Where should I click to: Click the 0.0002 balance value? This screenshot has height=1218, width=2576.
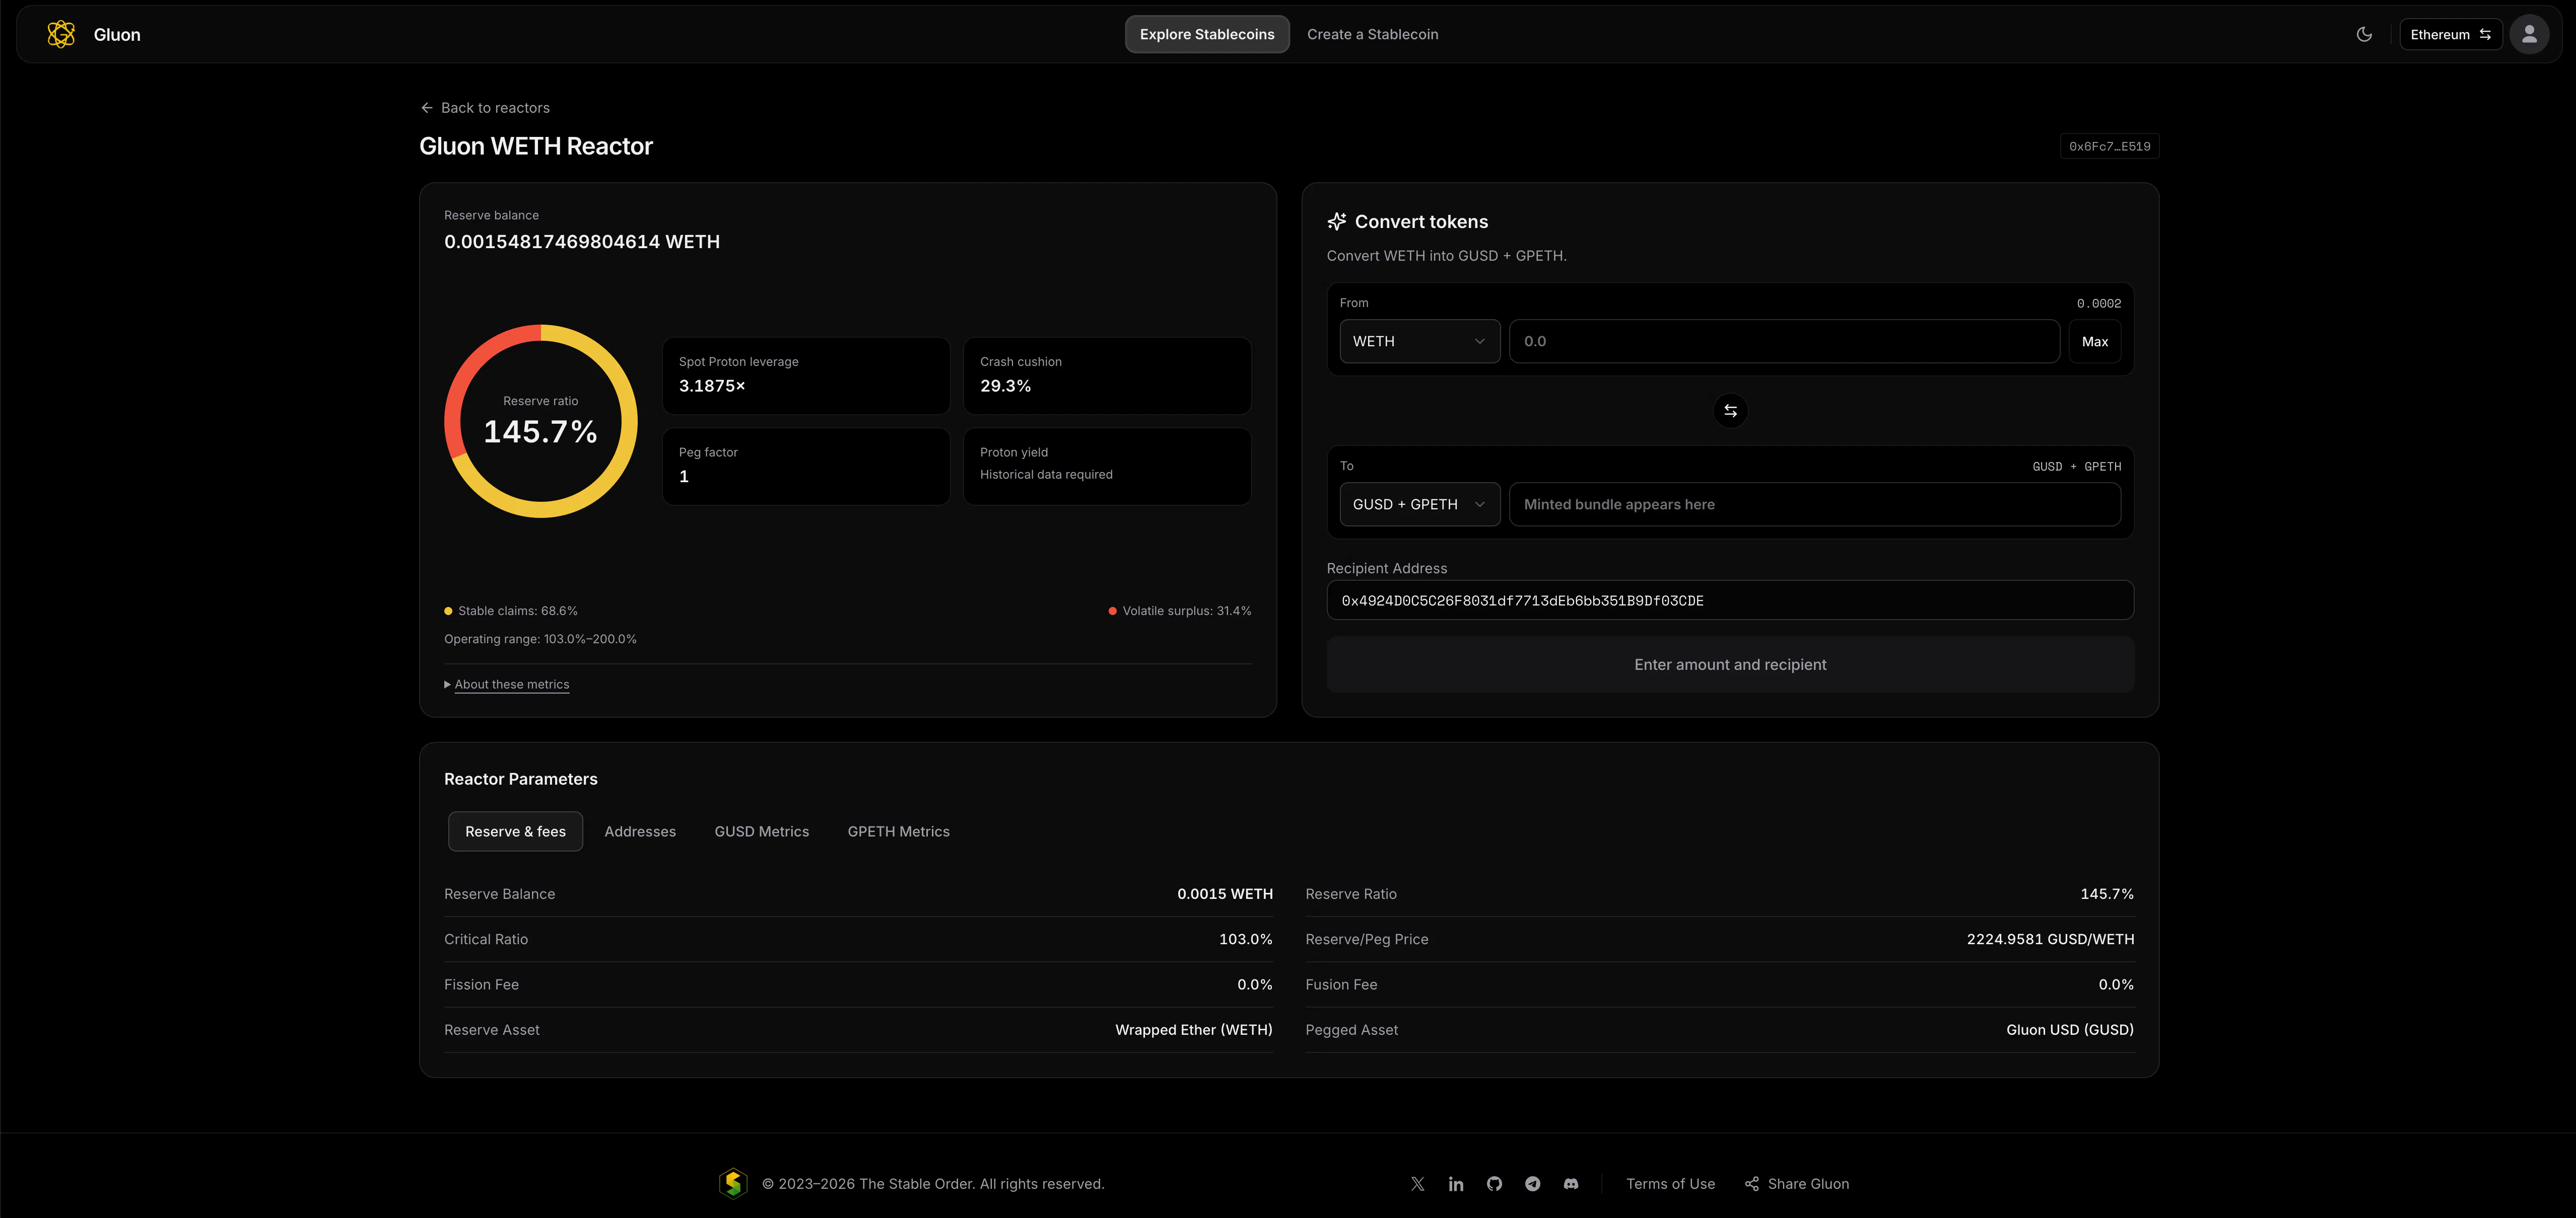2099,304
